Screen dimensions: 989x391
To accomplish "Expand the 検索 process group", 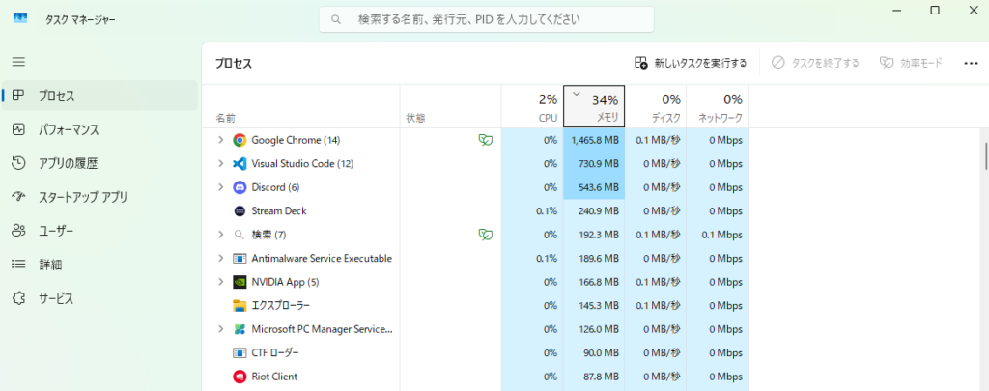I will (221, 235).
